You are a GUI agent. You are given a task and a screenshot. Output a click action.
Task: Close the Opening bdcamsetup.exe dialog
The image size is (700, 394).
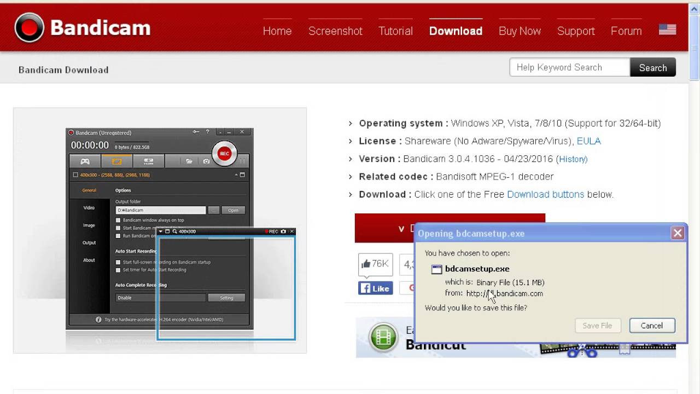[x=678, y=233]
